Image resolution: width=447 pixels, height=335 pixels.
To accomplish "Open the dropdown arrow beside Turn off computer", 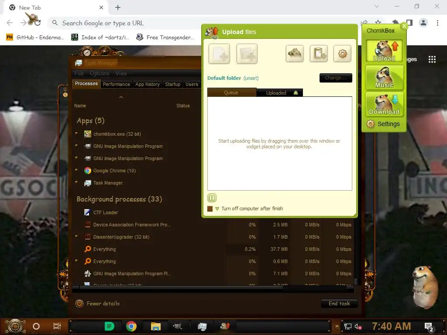I will [217, 209].
